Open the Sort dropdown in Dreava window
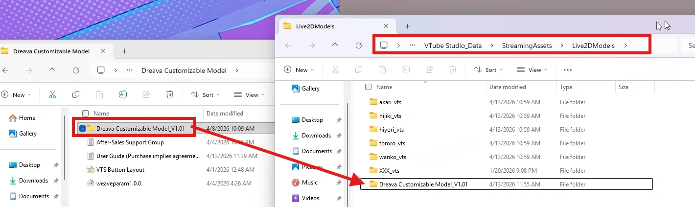The height and width of the screenshot is (207, 695). (206, 95)
